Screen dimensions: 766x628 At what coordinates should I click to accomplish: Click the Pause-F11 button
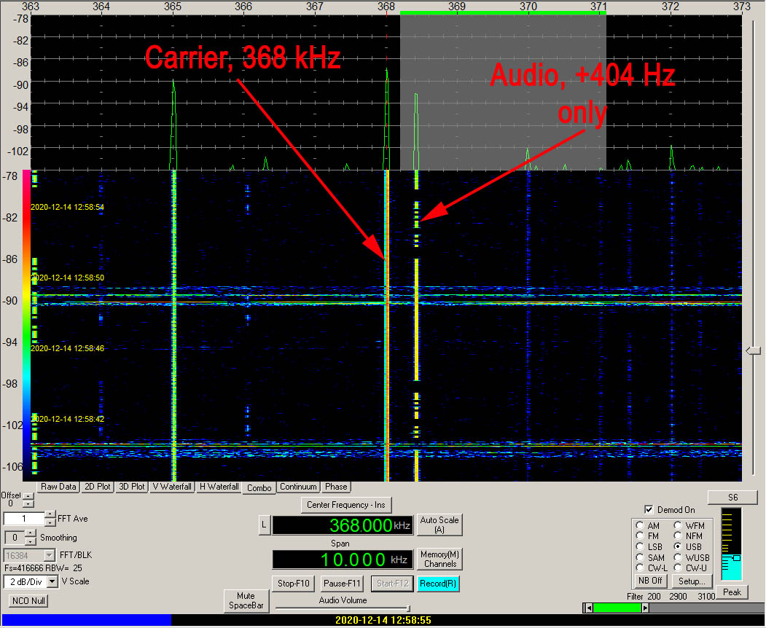click(x=342, y=583)
